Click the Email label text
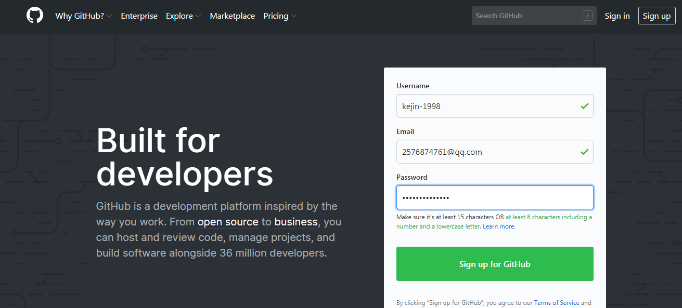The height and width of the screenshot is (308, 682). 405,131
